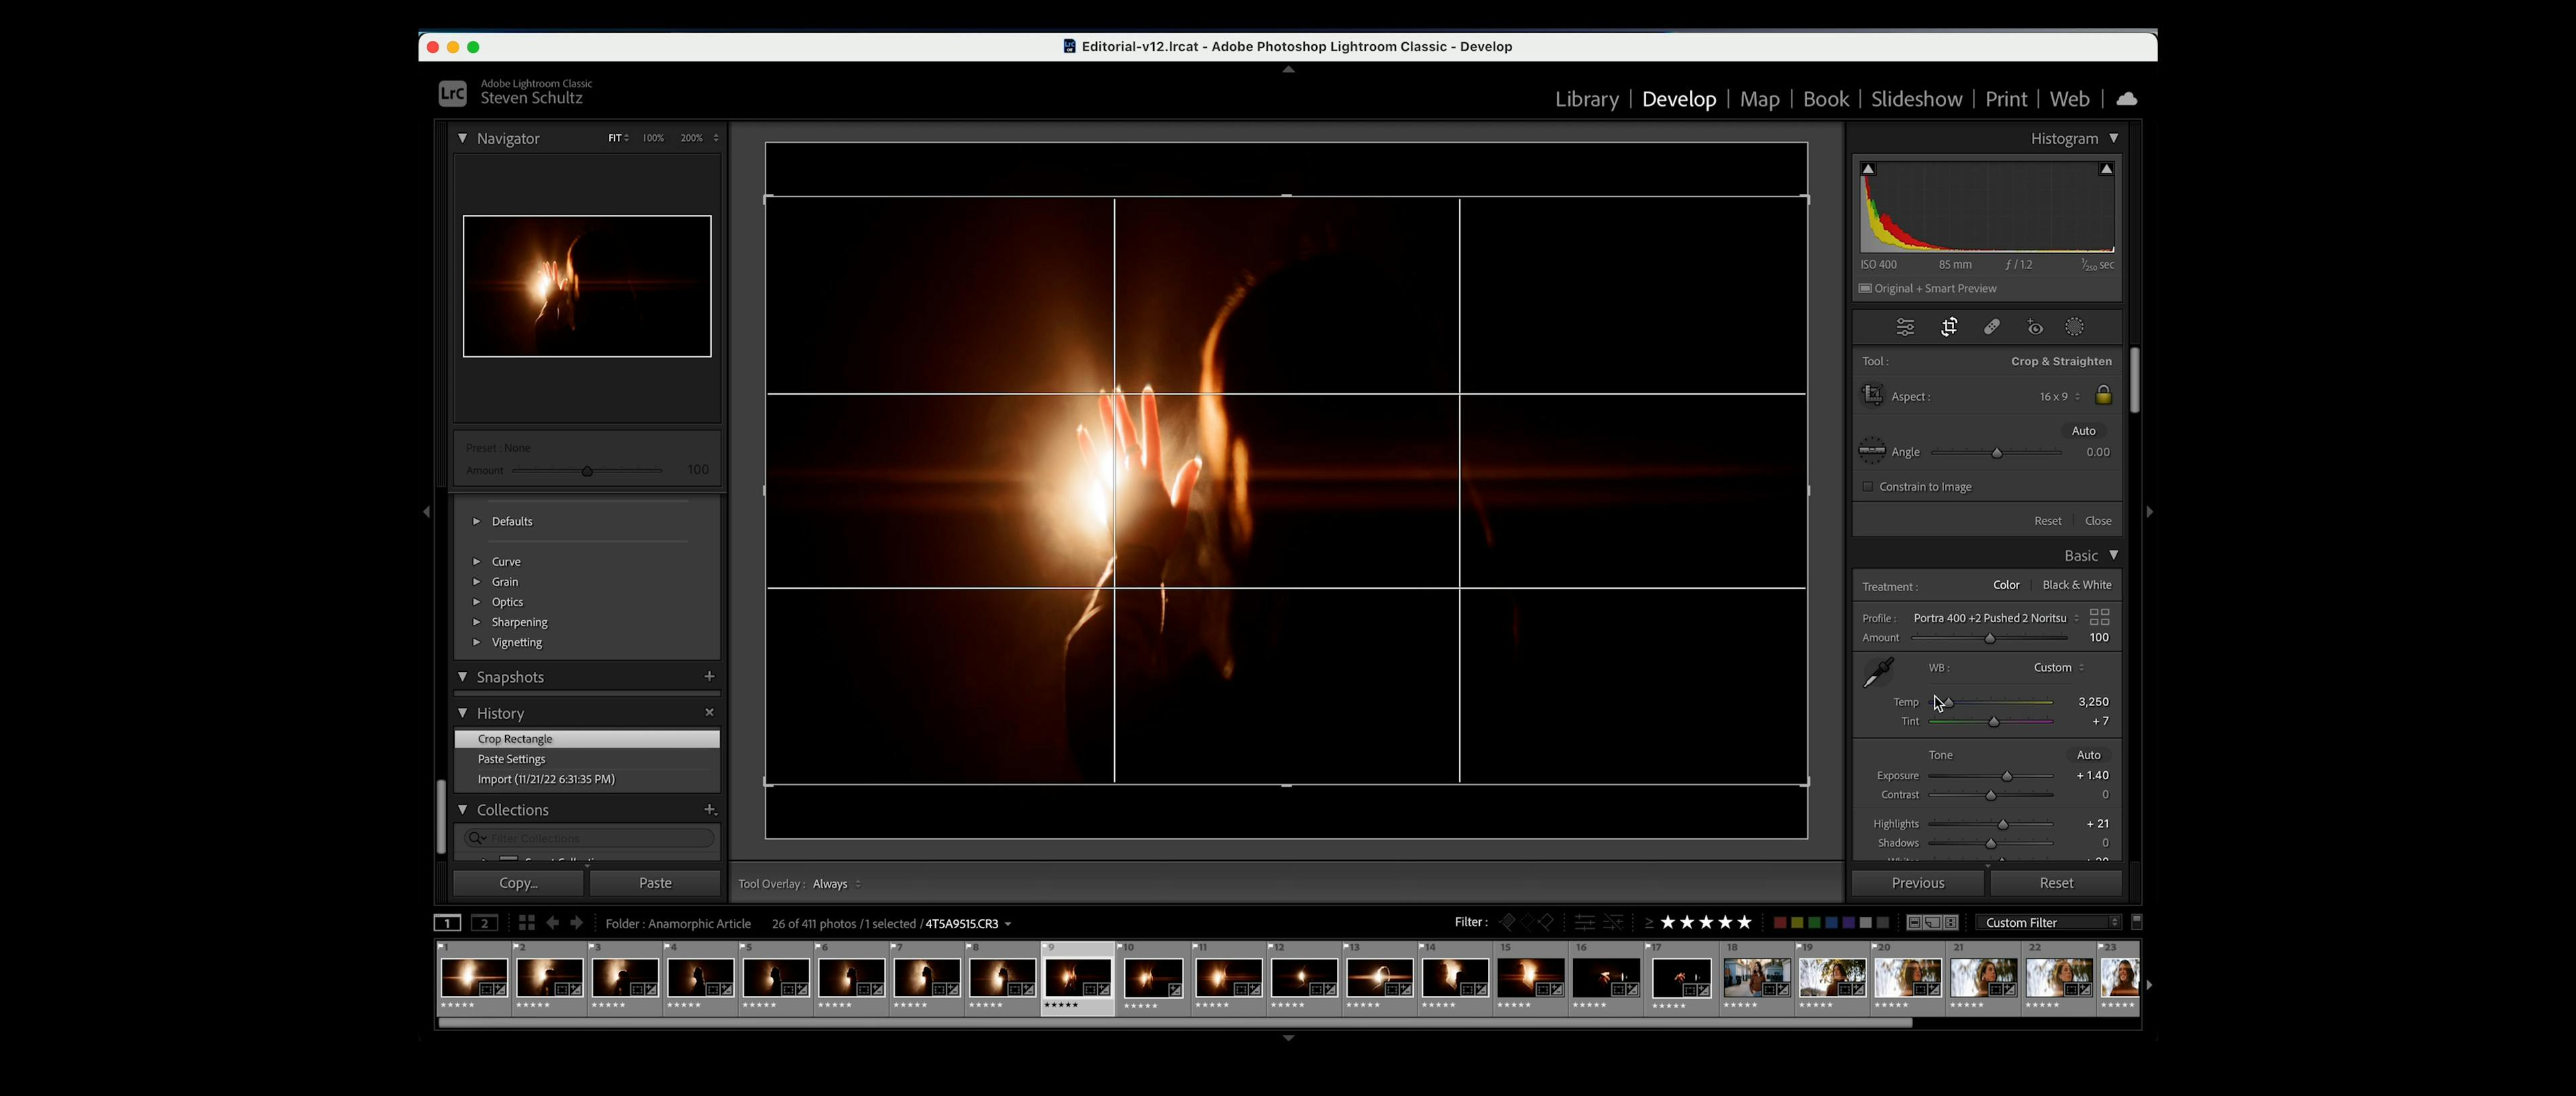
Task: Open second window display button 2
Action: click(x=484, y=923)
